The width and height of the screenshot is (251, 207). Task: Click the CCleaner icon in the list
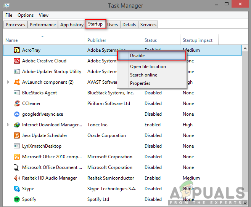(x=16, y=103)
